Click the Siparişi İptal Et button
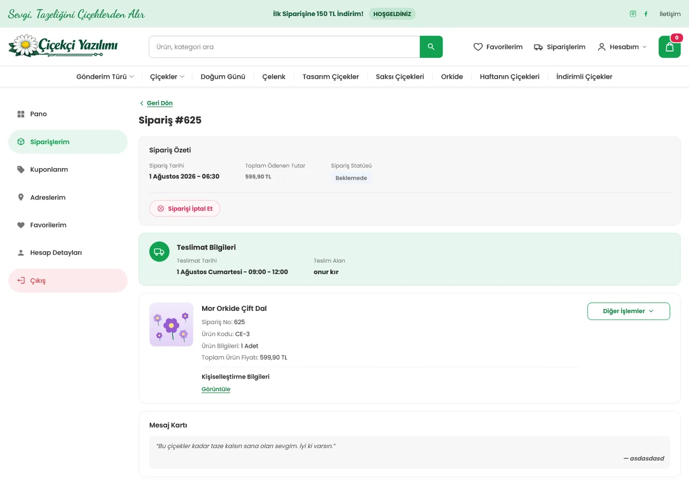 click(x=185, y=209)
